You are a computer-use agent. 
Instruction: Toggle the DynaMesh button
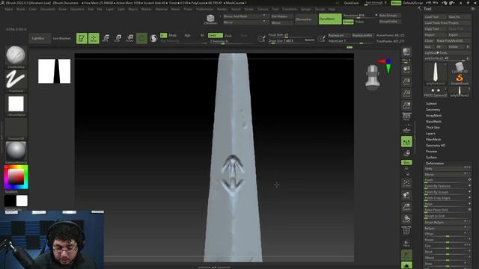330,19
